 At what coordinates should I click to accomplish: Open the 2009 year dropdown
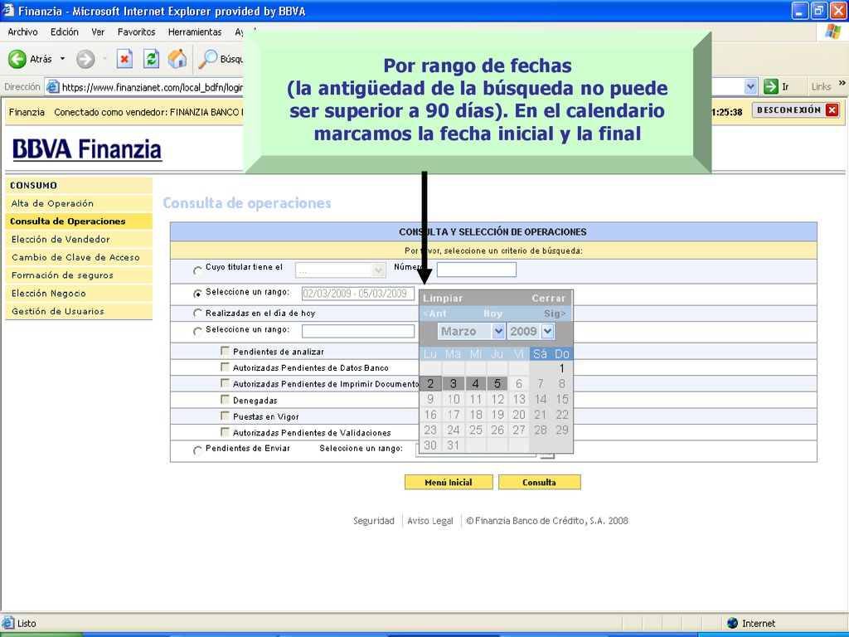(x=547, y=331)
